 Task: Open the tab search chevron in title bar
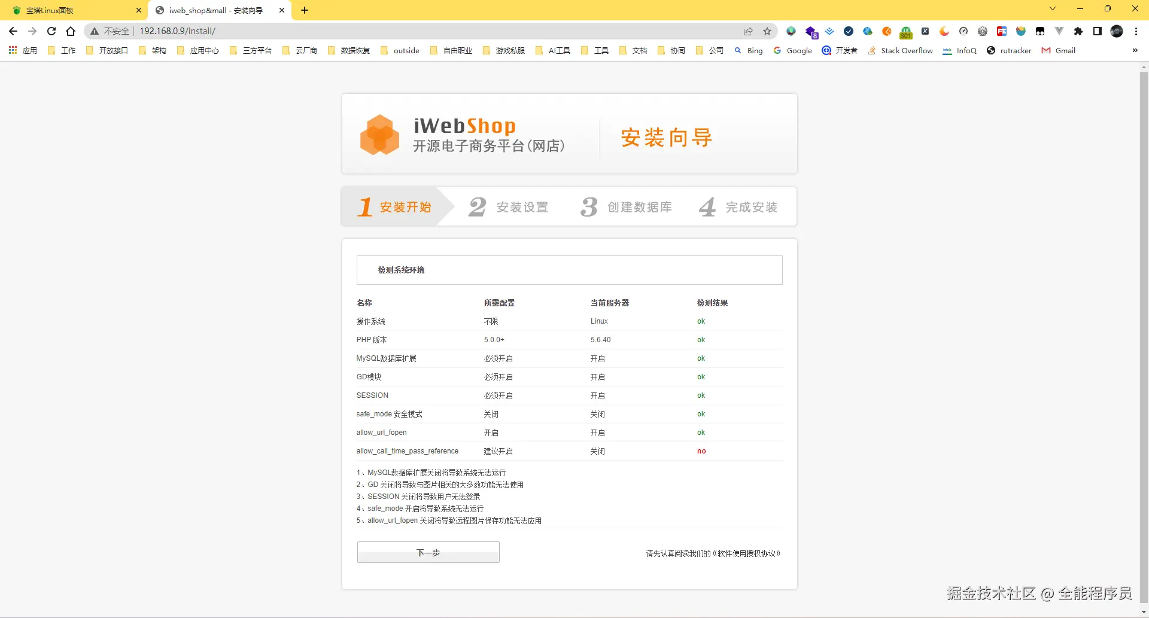(x=1053, y=9)
